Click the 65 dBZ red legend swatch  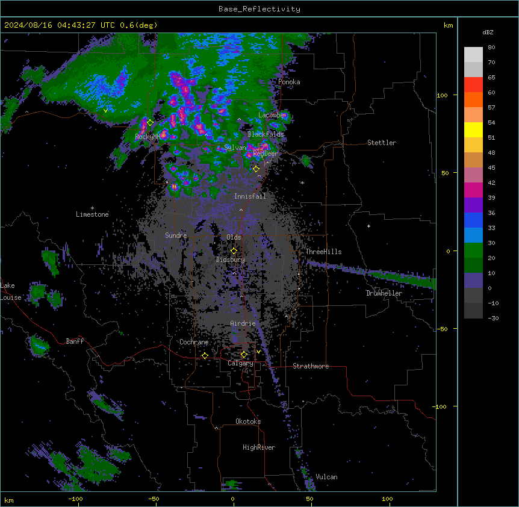(473, 84)
